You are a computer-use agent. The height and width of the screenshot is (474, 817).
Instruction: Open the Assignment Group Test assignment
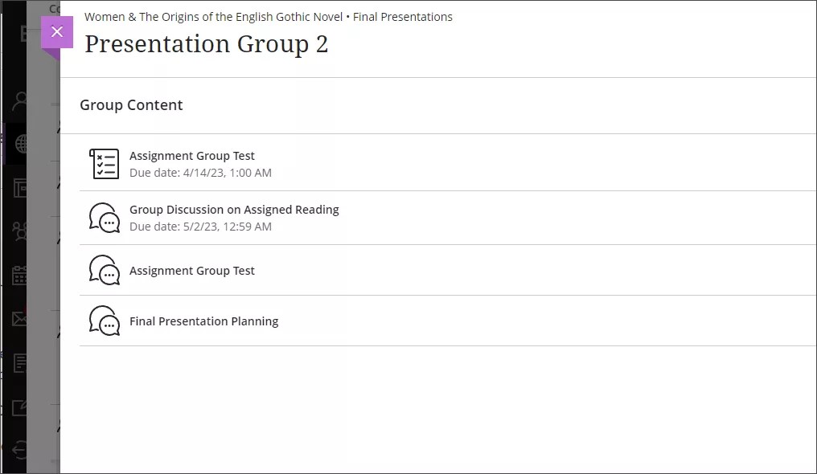pyautogui.click(x=192, y=156)
